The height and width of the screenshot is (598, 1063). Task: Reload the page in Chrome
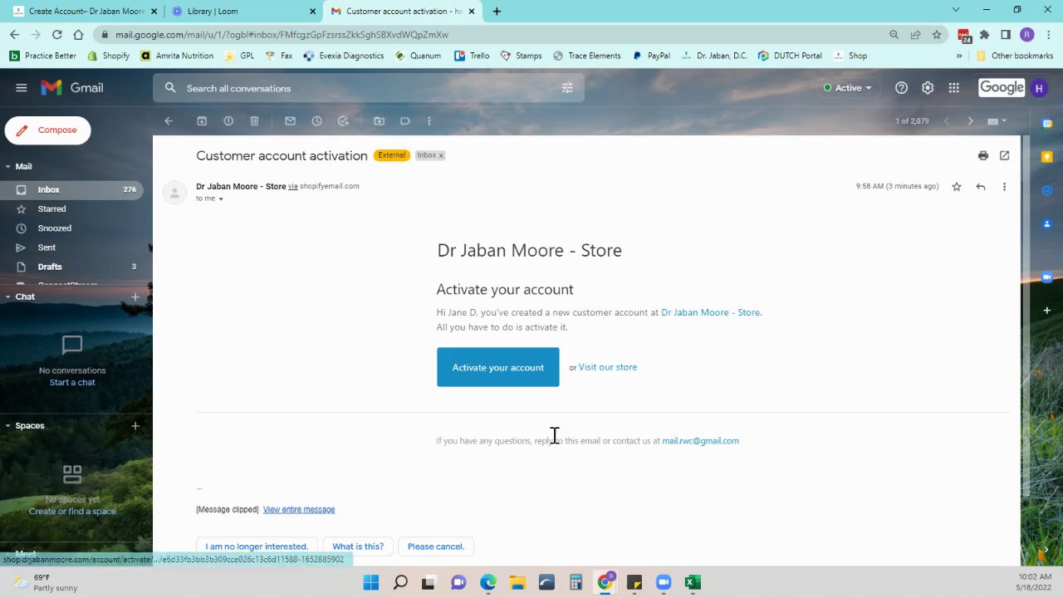[x=56, y=34]
